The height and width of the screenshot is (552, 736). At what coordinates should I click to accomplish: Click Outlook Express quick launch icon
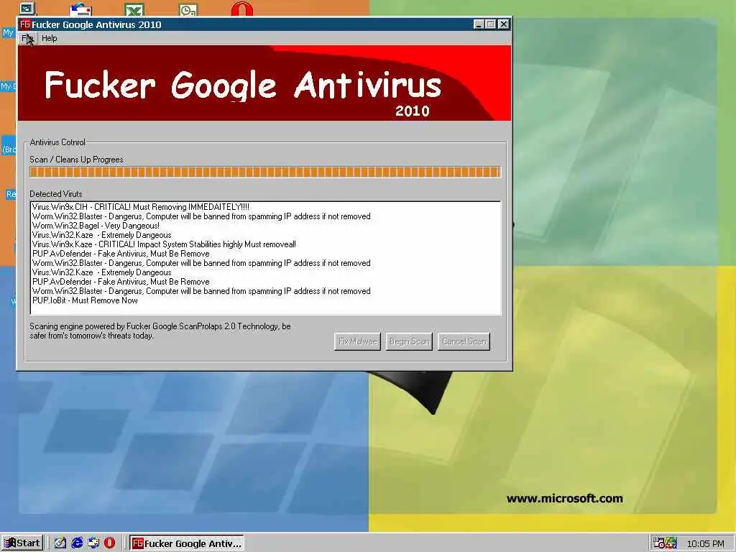point(93,543)
